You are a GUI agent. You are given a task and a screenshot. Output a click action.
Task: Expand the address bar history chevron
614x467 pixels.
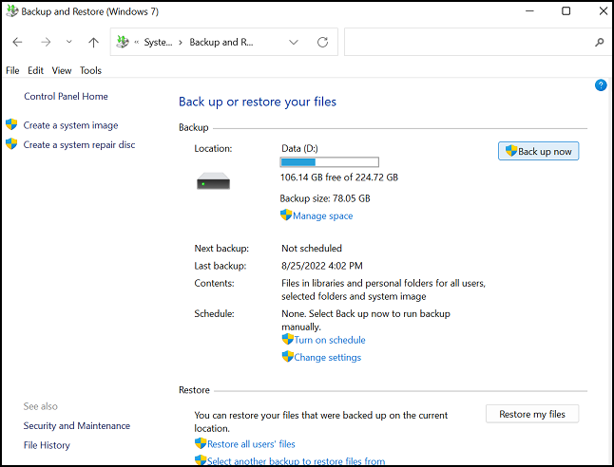point(294,42)
